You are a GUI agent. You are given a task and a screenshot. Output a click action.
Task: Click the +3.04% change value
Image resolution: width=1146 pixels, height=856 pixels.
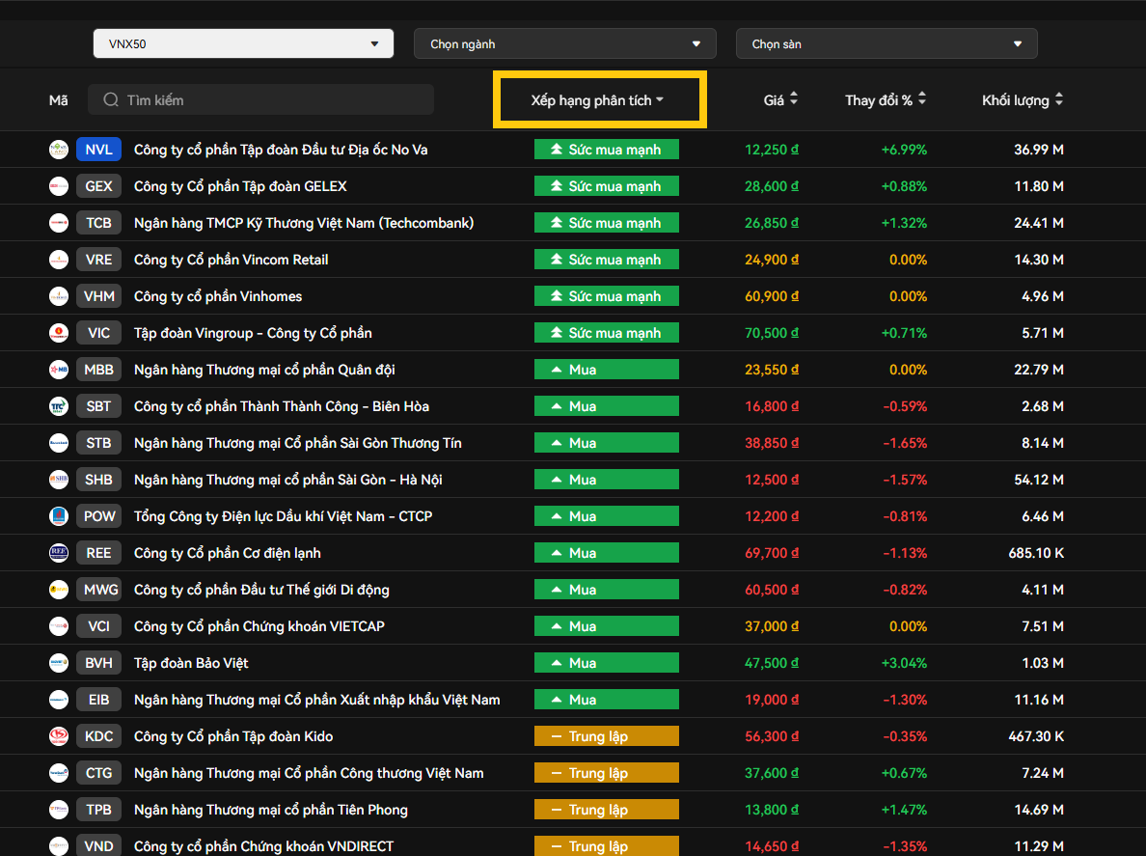(x=904, y=663)
